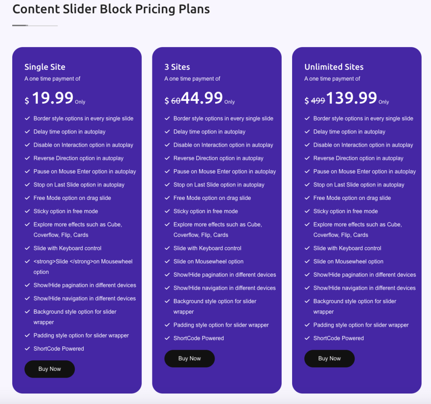The image size is (431, 404).
Task: Select the Single Site plan heading
Action: click(45, 67)
